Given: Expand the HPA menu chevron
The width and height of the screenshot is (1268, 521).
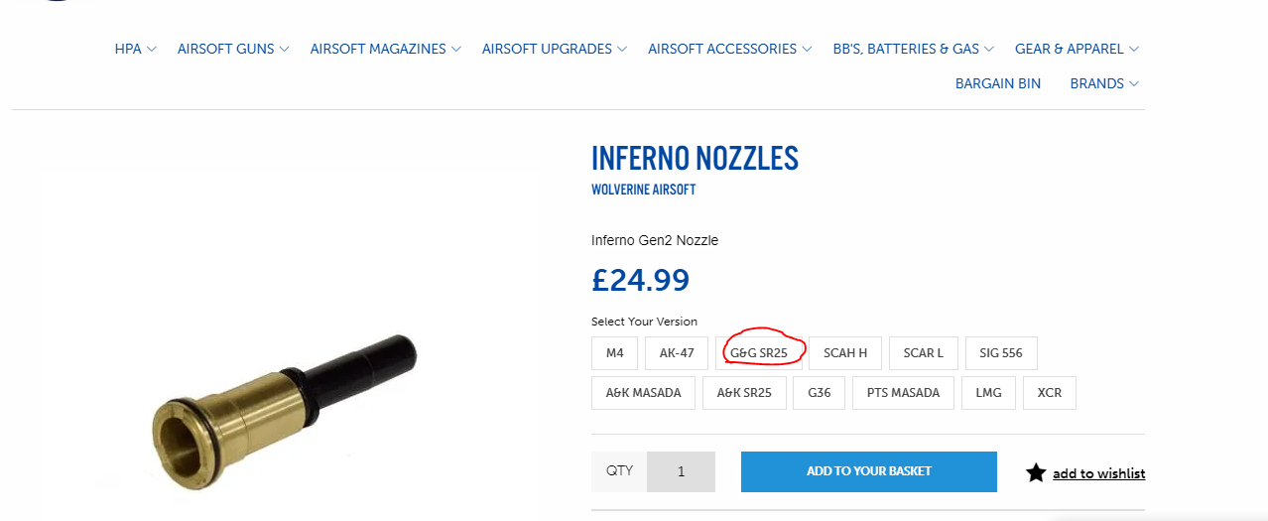Looking at the screenshot, I should 152,49.
